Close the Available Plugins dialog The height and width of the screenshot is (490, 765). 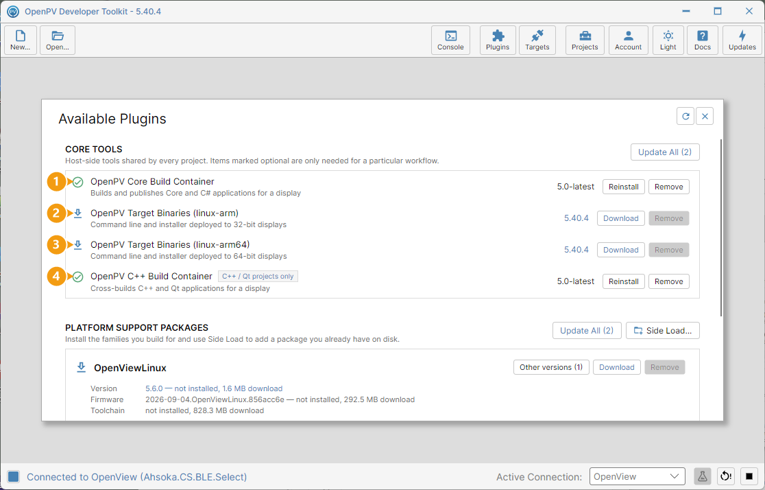(705, 116)
